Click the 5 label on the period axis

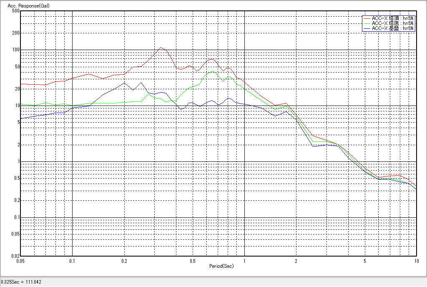point(364,261)
